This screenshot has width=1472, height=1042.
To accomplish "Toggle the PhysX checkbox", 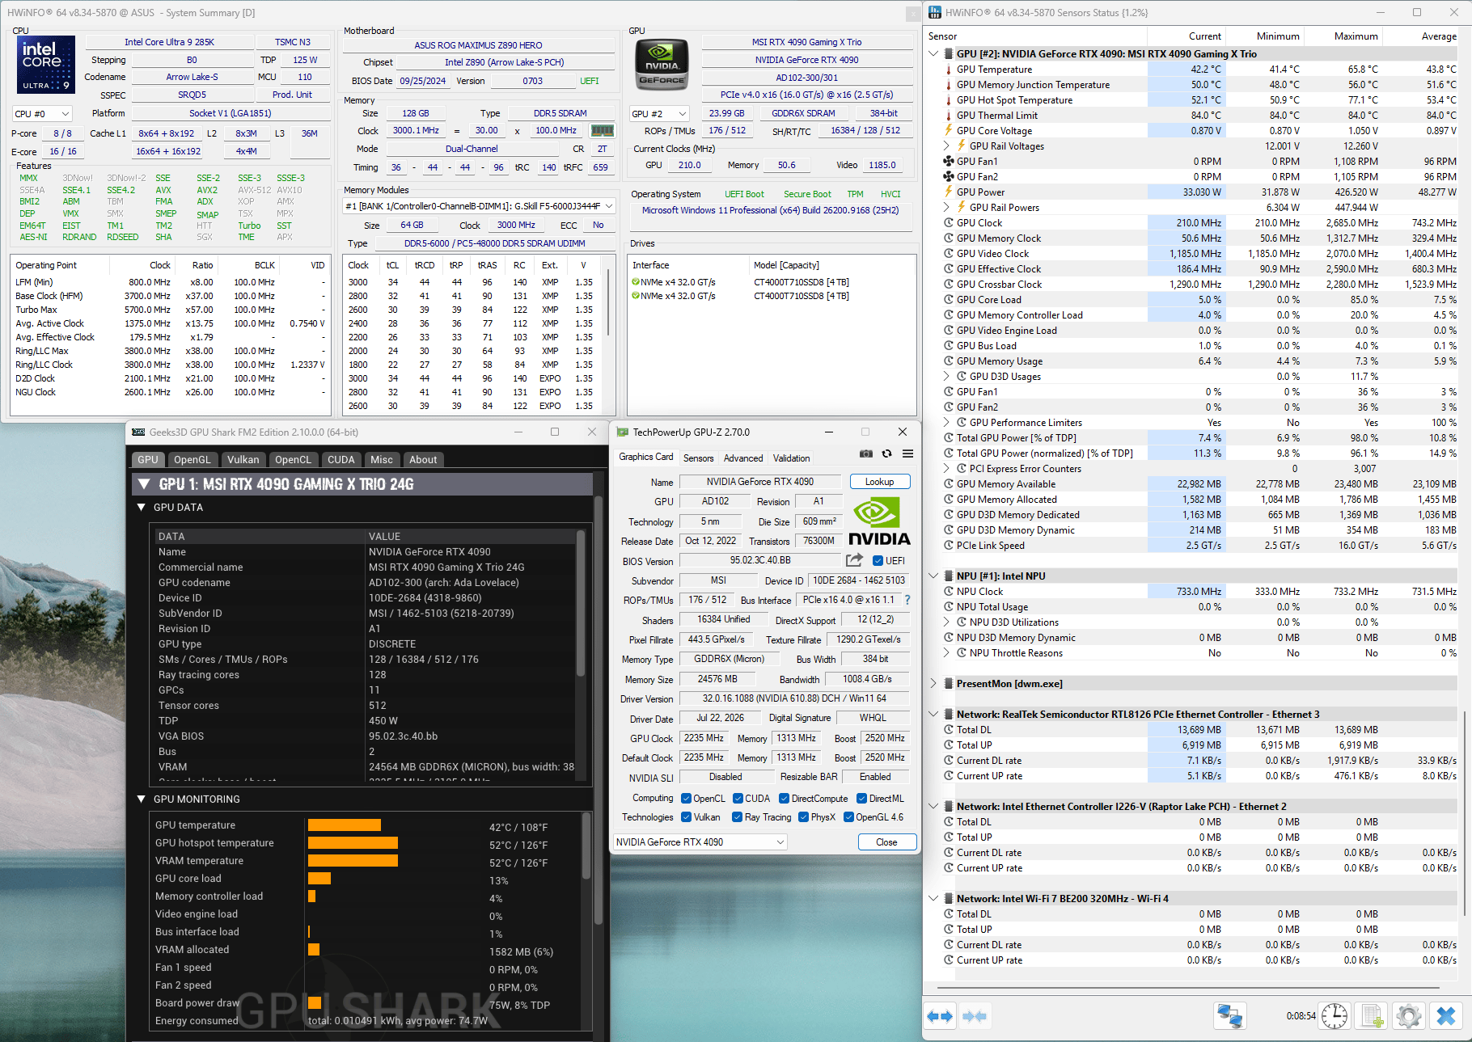I will pyautogui.click(x=803, y=817).
